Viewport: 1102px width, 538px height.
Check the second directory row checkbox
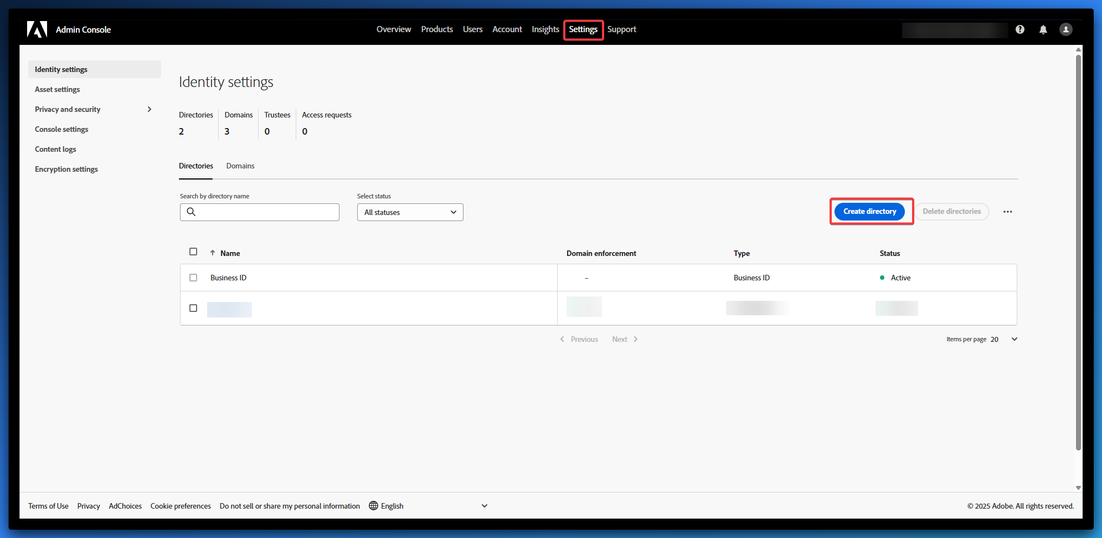click(x=193, y=308)
